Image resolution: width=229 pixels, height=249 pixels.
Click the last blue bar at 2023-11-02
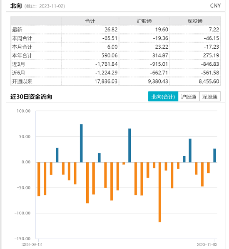click(x=214, y=155)
